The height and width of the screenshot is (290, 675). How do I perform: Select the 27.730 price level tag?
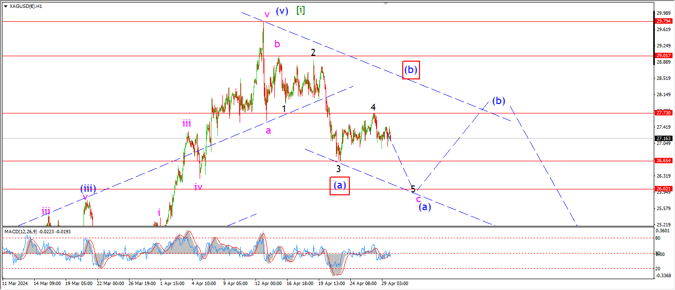663,113
